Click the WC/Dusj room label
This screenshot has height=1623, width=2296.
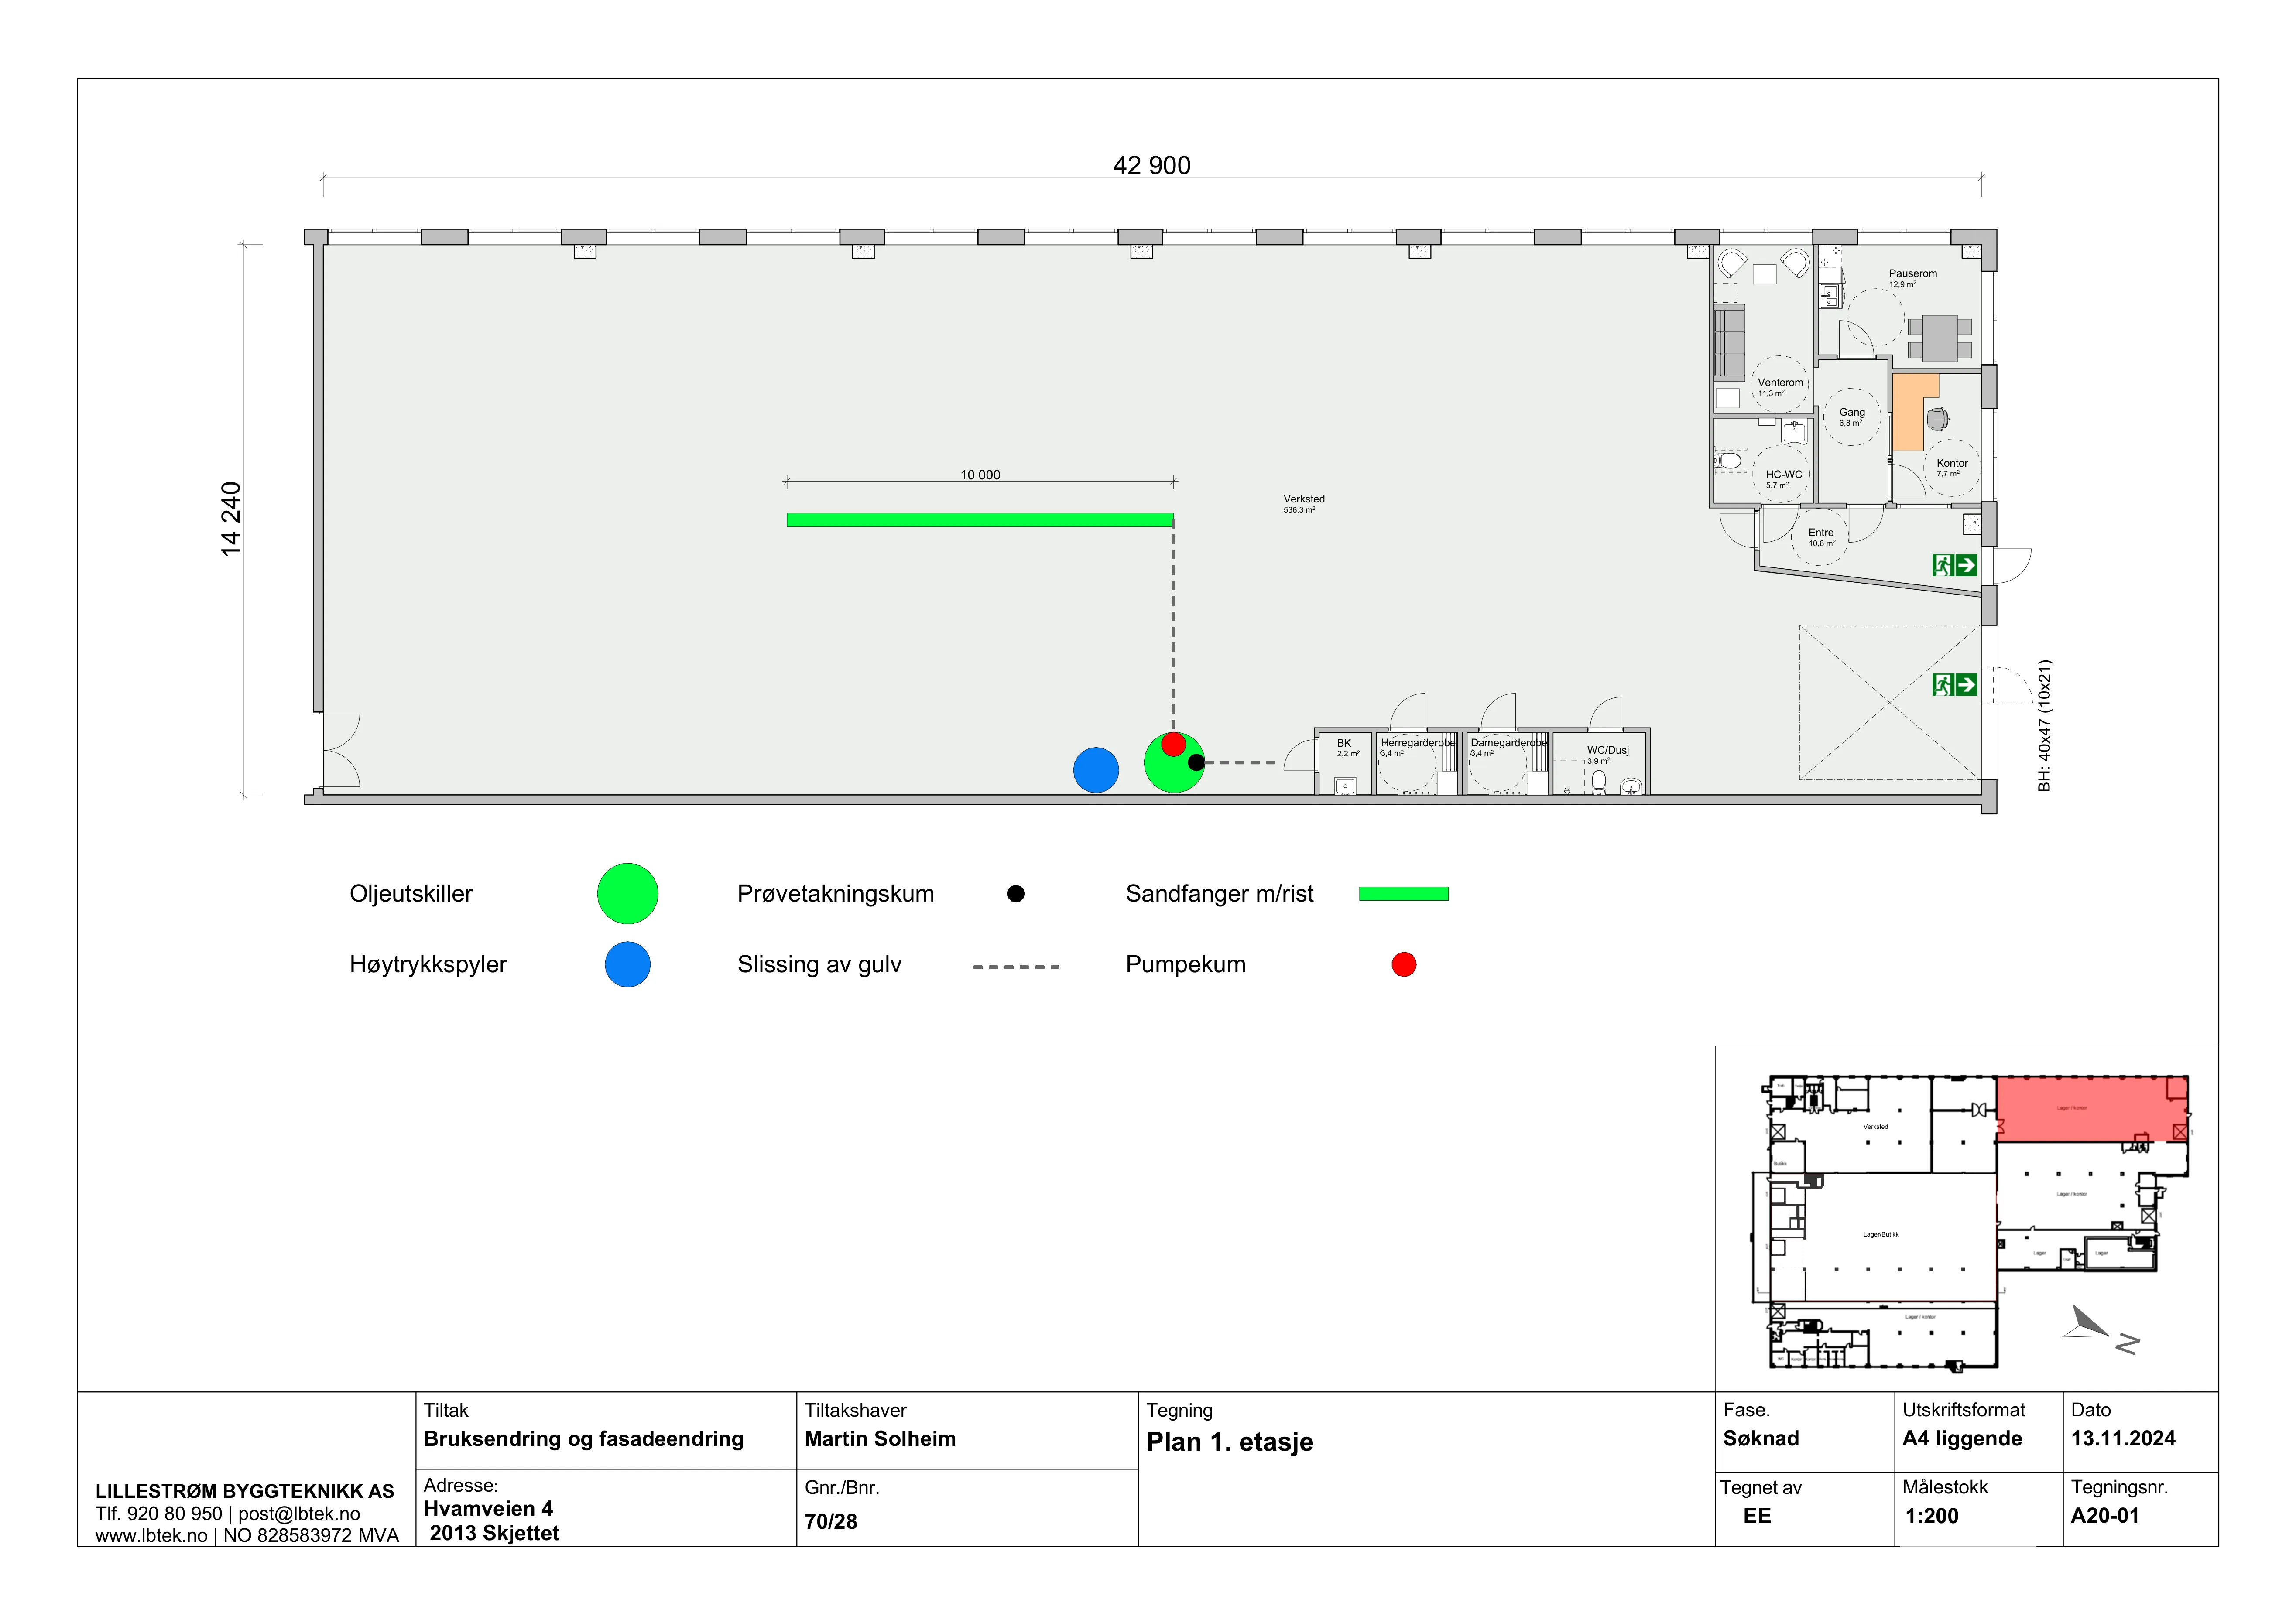[x=1607, y=755]
